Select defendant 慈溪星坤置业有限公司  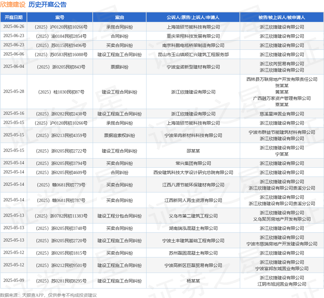click(282, 114)
